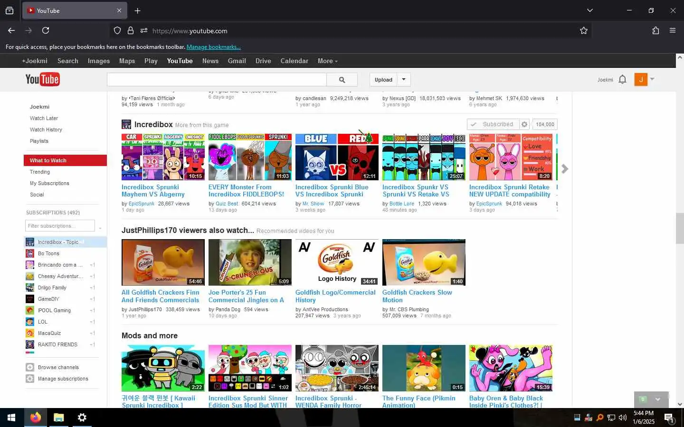
Task: Open Watch Later in the sidebar
Action: click(44, 118)
